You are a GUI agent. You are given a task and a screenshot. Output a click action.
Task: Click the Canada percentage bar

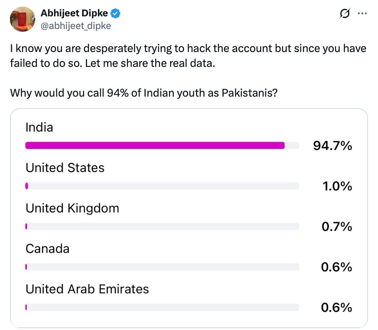click(162, 267)
